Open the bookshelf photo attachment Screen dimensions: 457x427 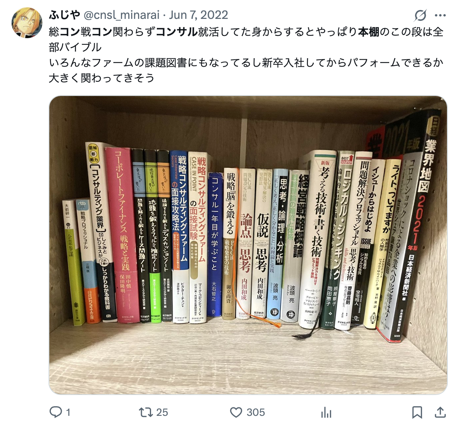(248, 245)
